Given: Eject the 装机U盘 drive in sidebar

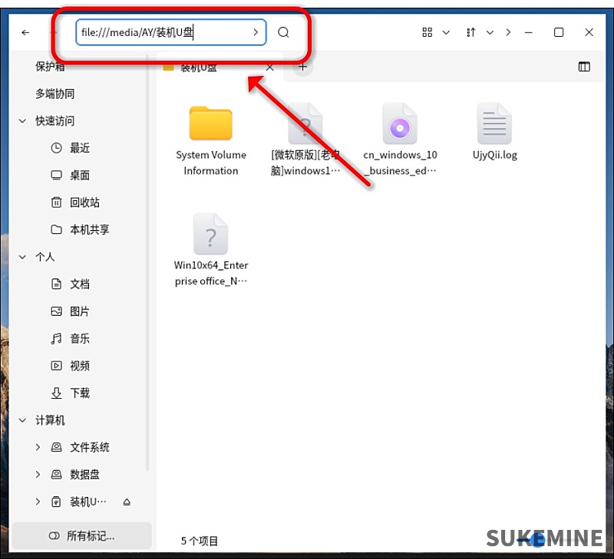Looking at the screenshot, I should pos(127,502).
